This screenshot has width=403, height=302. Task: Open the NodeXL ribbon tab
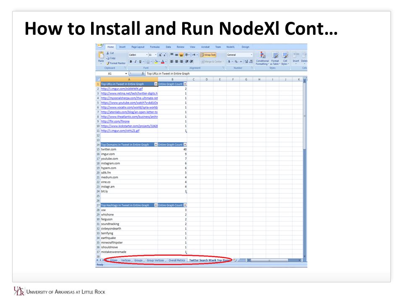coord(230,47)
